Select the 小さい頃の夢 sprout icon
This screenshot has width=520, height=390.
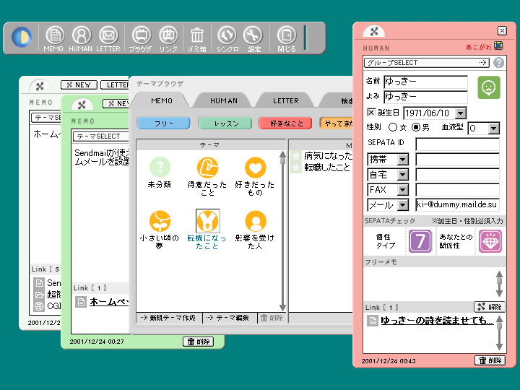pos(160,221)
